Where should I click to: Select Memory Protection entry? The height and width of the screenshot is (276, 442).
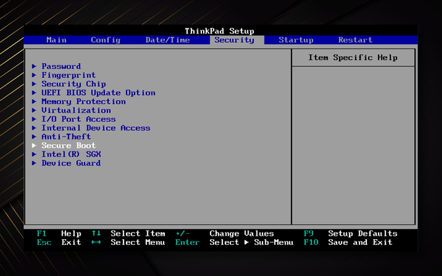click(83, 101)
